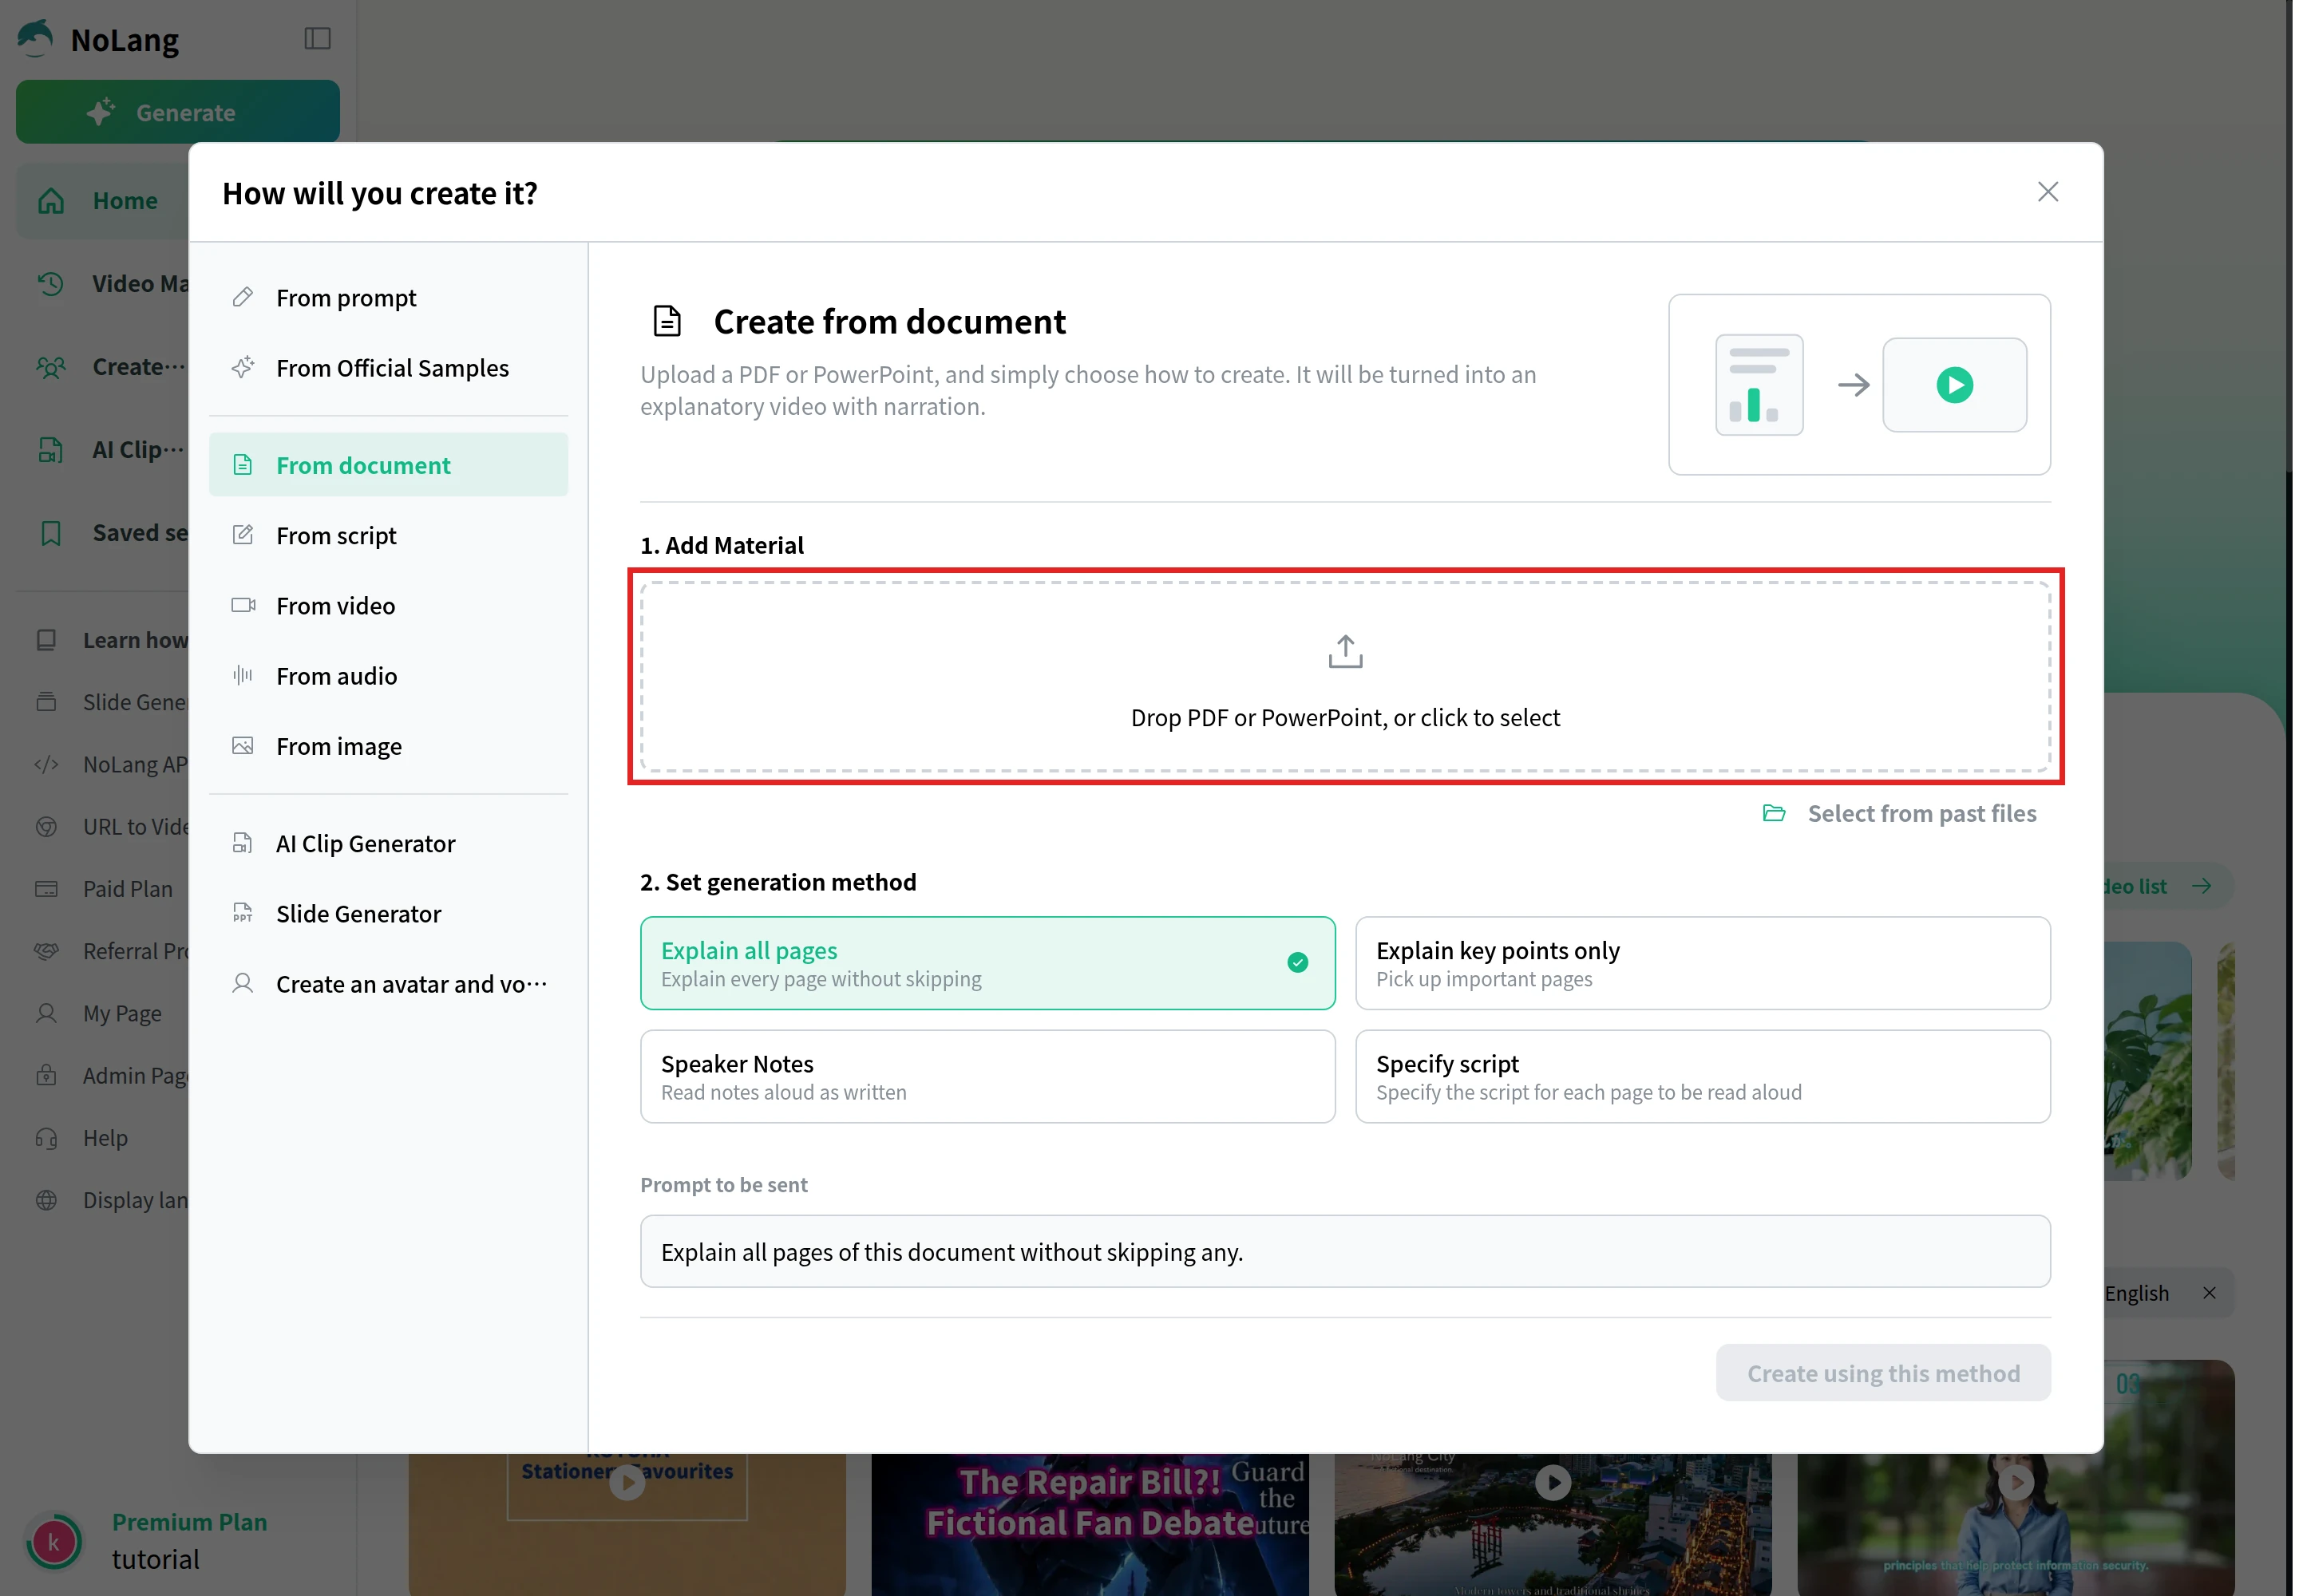Choose 'From Official Samples' option

pos(388,368)
